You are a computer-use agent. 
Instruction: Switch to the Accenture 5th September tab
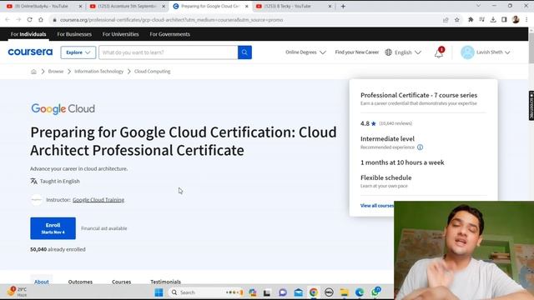click(126, 6)
